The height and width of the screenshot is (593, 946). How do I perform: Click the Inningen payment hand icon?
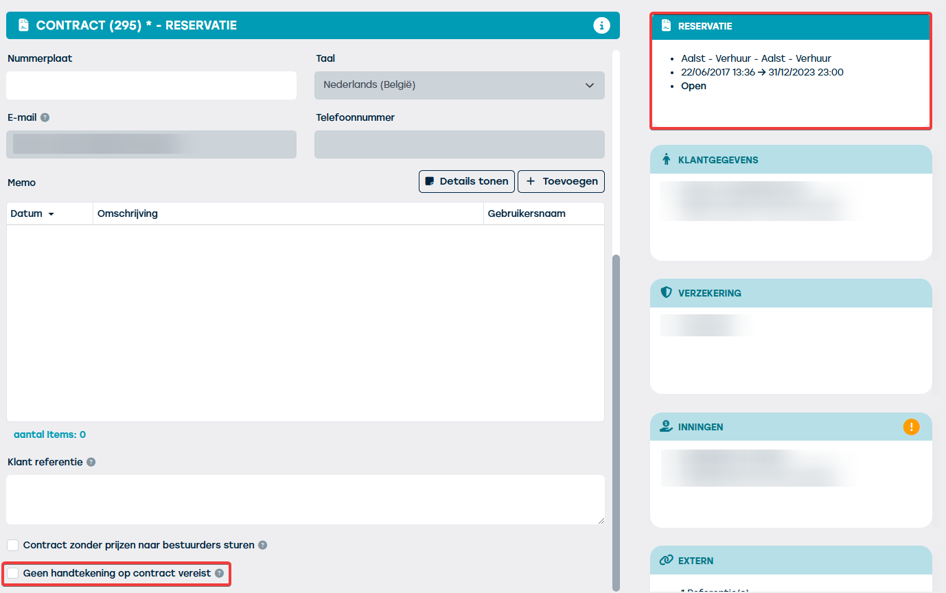665,427
